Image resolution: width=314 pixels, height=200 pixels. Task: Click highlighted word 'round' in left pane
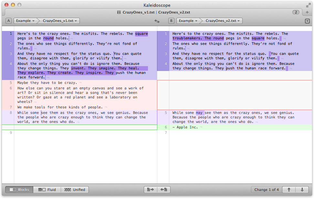[x=48, y=38]
